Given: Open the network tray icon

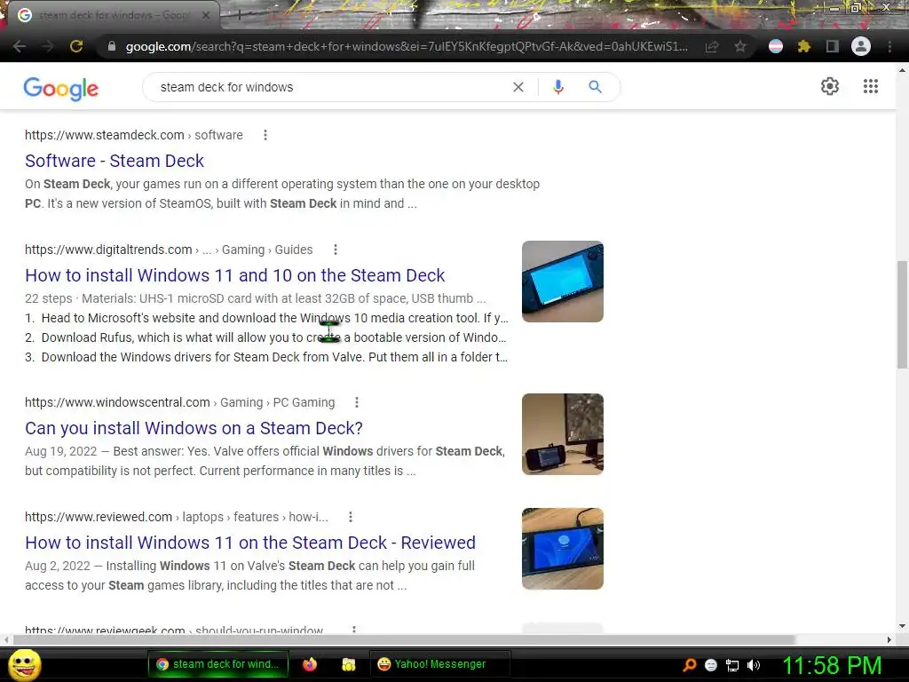Looking at the screenshot, I should (x=732, y=665).
